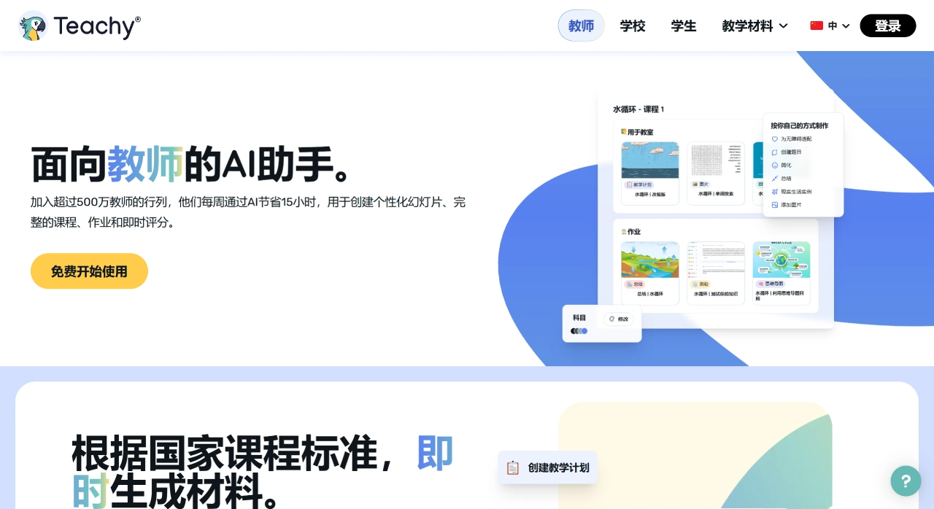Open the help question mark bubble
Viewport: 934px width, 509px height.
[x=906, y=481]
